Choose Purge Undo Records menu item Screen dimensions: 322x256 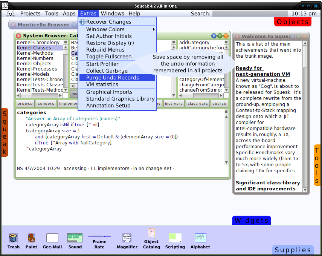click(x=117, y=78)
